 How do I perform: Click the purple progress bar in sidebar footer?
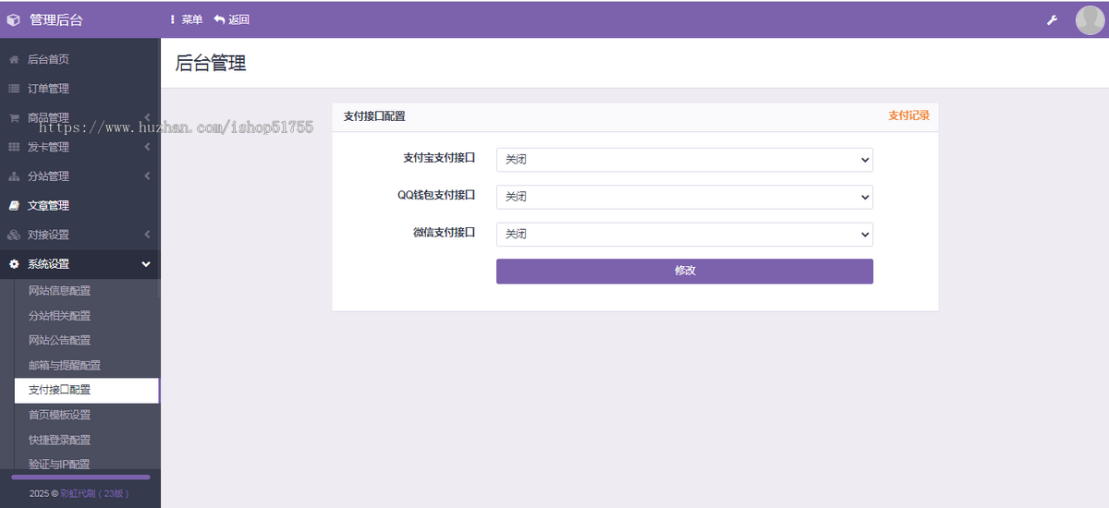pos(80,478)
